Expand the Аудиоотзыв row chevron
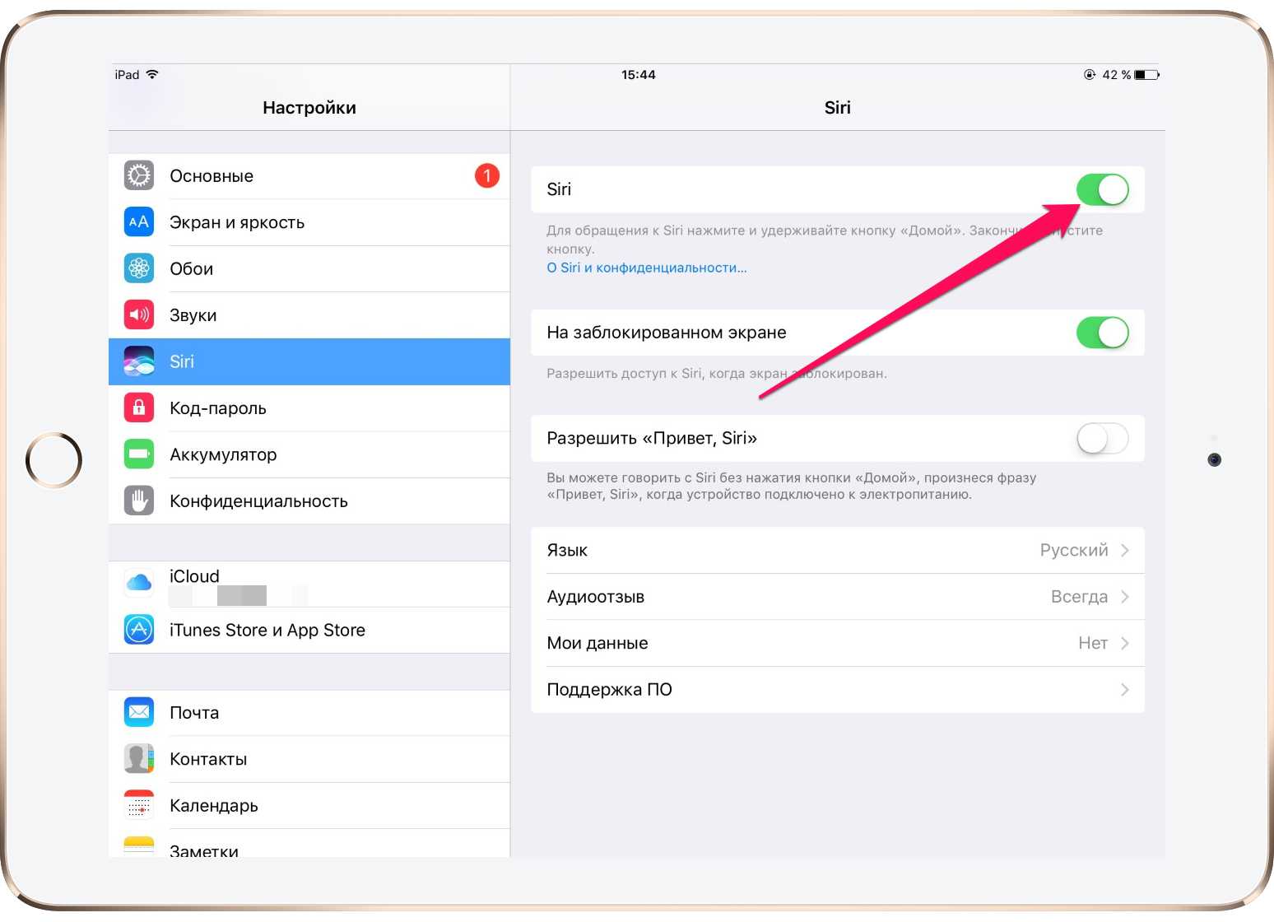Image resolution: width=1274 pixels, height=922 pixels. (1125, 597)
